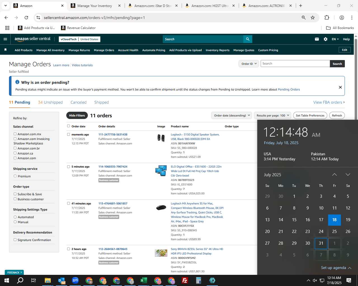Viewport: 358px width, 286px height.
Task: Open the Order ID search type dropdown
Action: tap(248, 64)
